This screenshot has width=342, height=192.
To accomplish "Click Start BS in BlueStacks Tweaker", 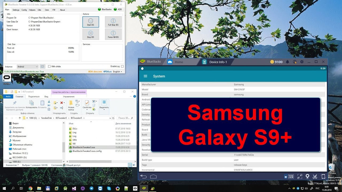I will pos(91,22).
